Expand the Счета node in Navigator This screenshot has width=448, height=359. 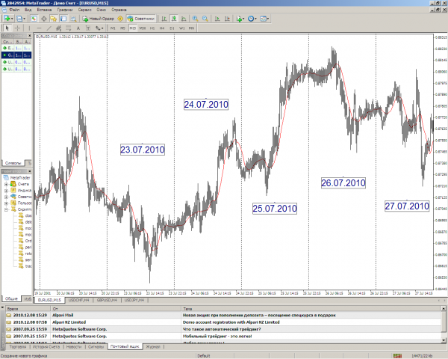point(6,184)
